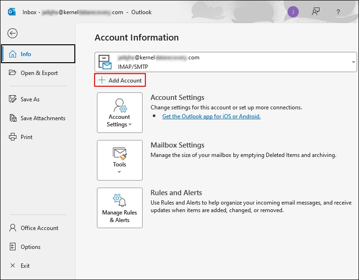Click the Manage Rules & Alerts bell icon
This screenshot has height=280, width=359.
point(120,200)
